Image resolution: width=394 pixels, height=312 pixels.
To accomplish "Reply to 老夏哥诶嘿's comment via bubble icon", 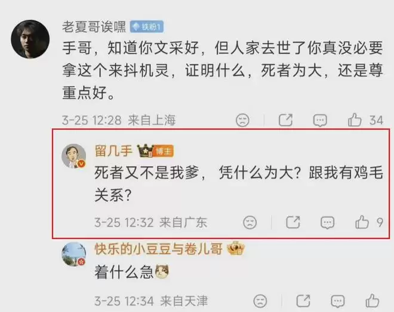I will tap(320, 120).
